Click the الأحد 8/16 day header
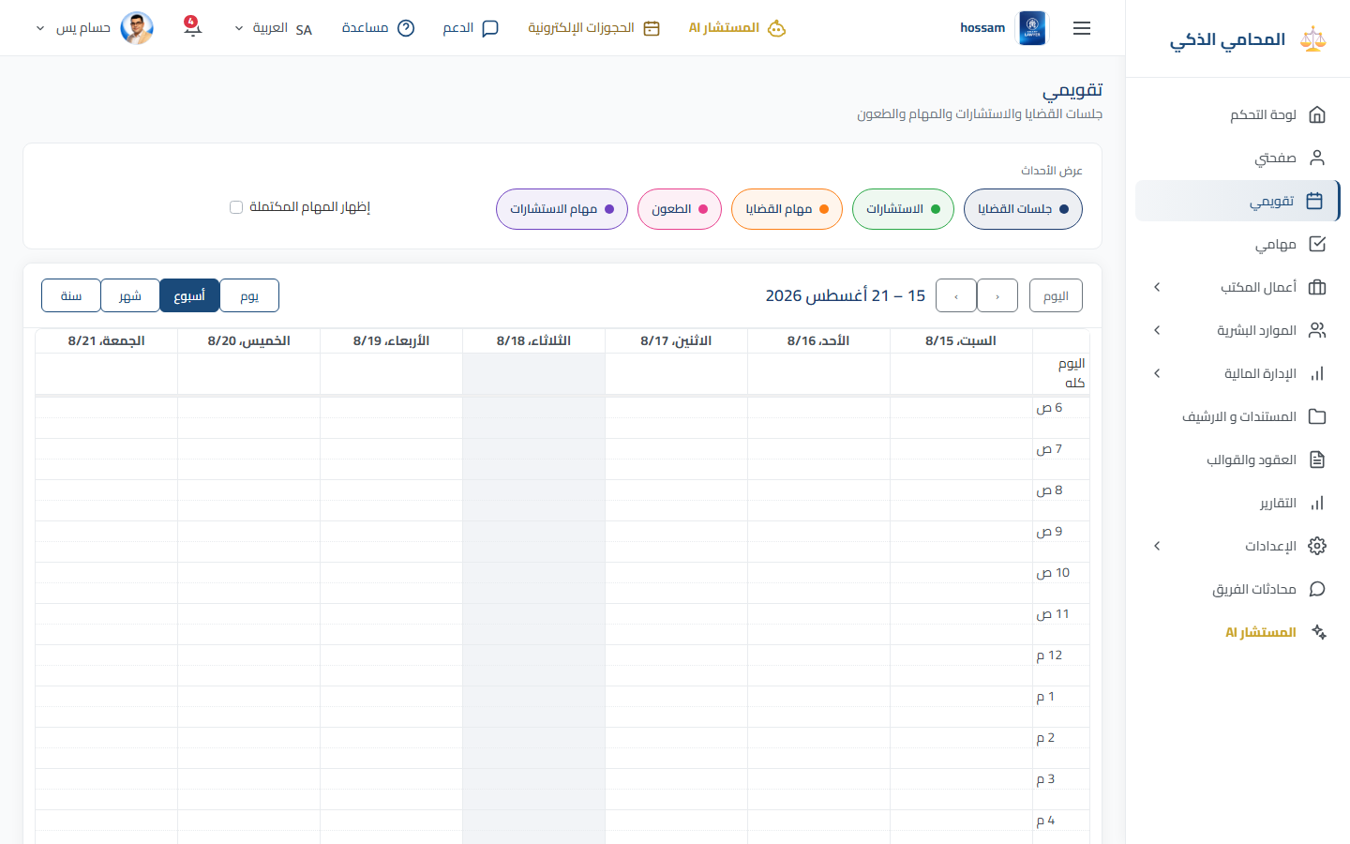 (818, 340)
